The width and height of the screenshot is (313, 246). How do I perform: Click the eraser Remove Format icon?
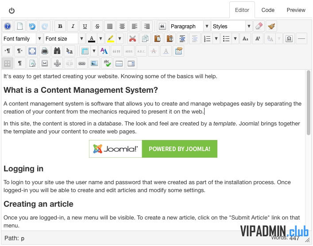click(259, 26)
